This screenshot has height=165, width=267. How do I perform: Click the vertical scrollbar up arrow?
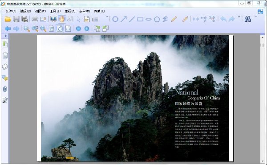263,37
